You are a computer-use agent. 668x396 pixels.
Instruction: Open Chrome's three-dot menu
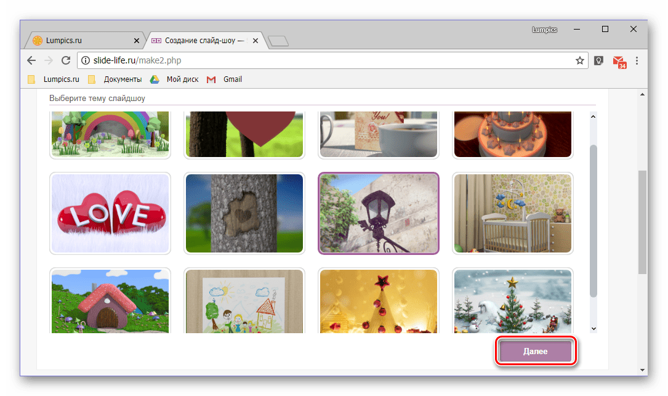click(x=637, y=60)
